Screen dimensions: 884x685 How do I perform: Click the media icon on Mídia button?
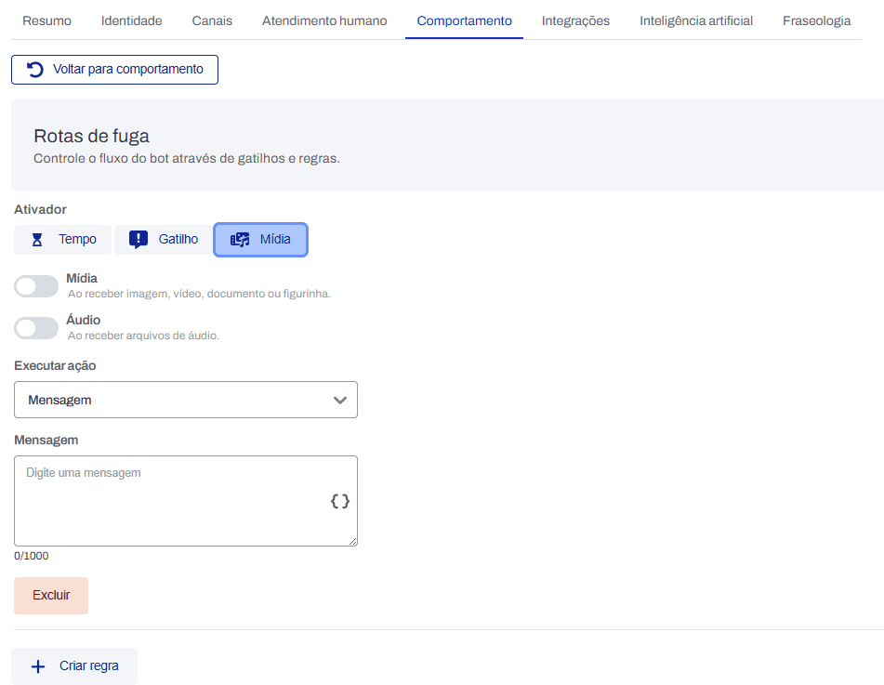coord(240,240)
